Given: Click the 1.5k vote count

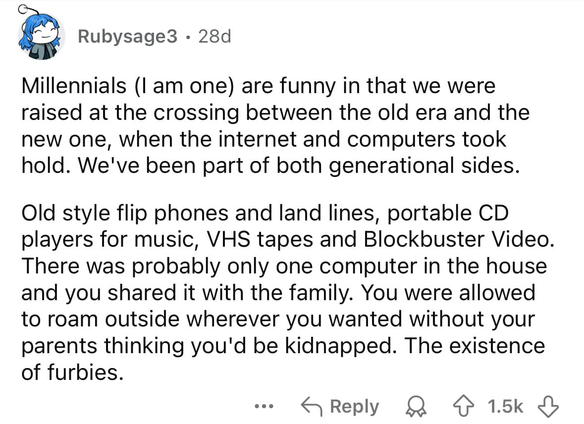Looking at the screenshot, I should click(505, 407).
